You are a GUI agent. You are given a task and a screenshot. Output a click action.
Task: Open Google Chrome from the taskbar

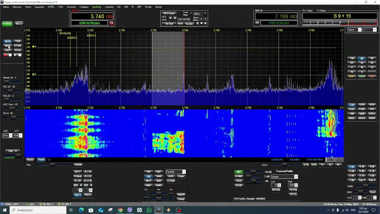[x=120, y=210]
